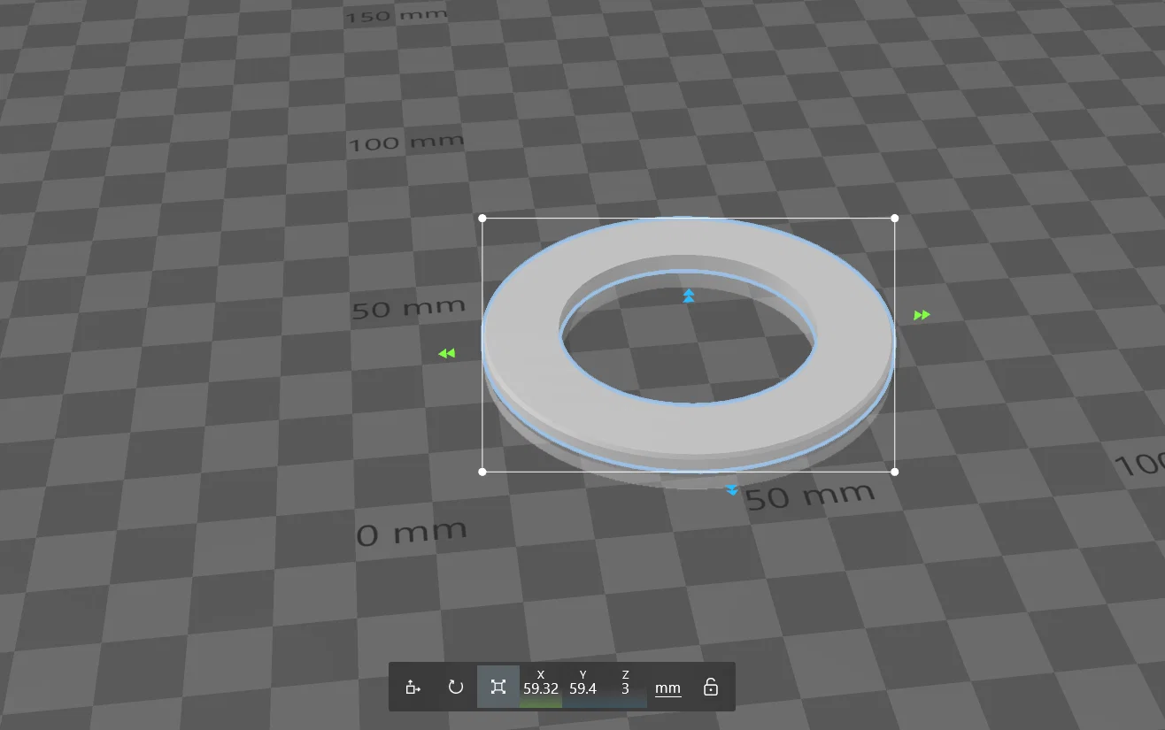Viewport: 1165px width, 730px height.
Task: Click the blue upward scale arrow handle
Action: pos(689,296)
